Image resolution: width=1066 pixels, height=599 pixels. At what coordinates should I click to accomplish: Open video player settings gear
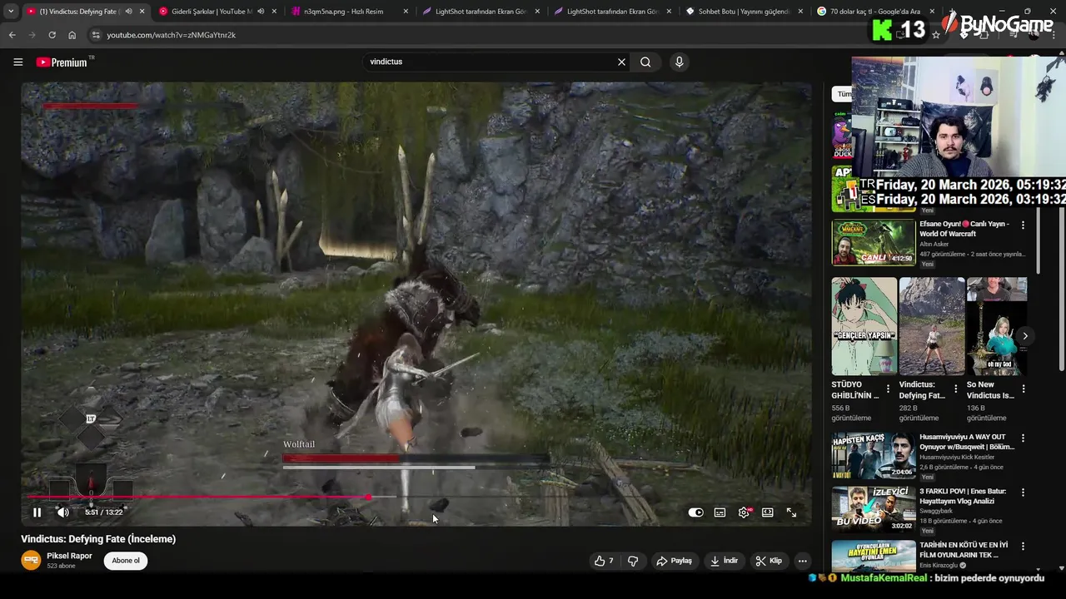click(744, 512)
